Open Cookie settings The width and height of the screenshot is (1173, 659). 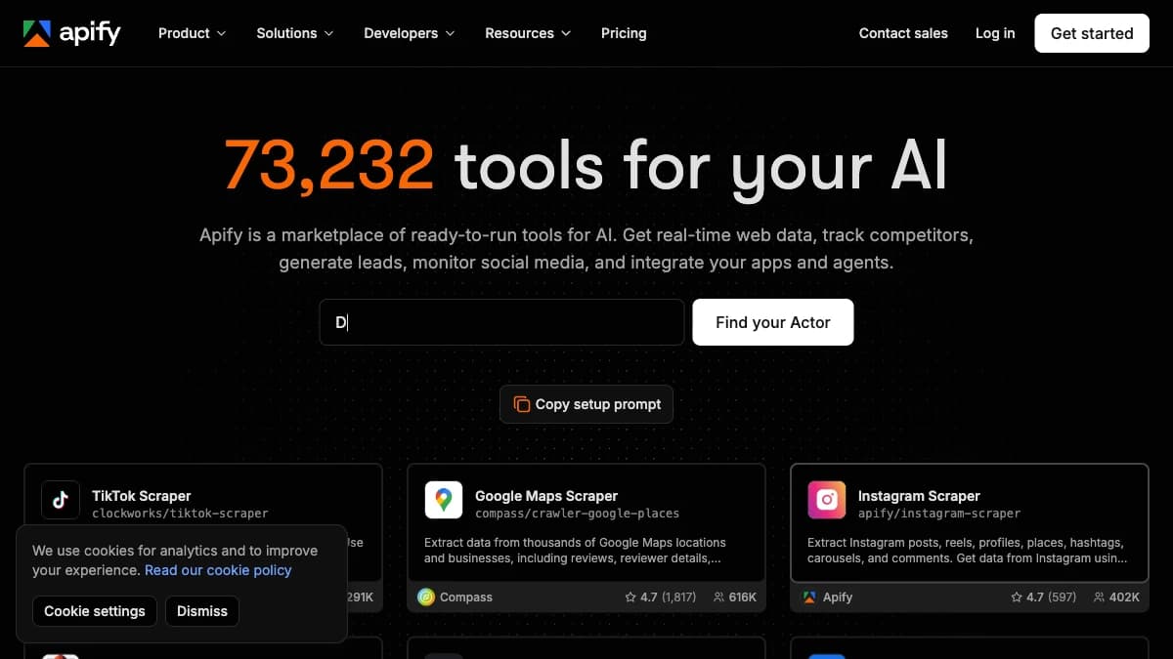(95, 611)
